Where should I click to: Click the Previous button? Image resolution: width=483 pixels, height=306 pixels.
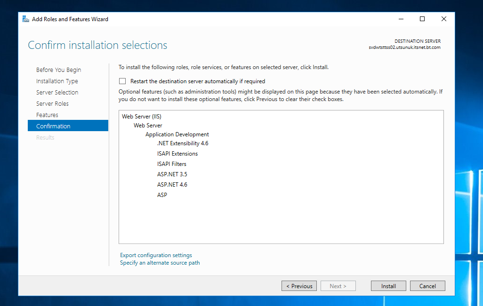pos(299,286)
